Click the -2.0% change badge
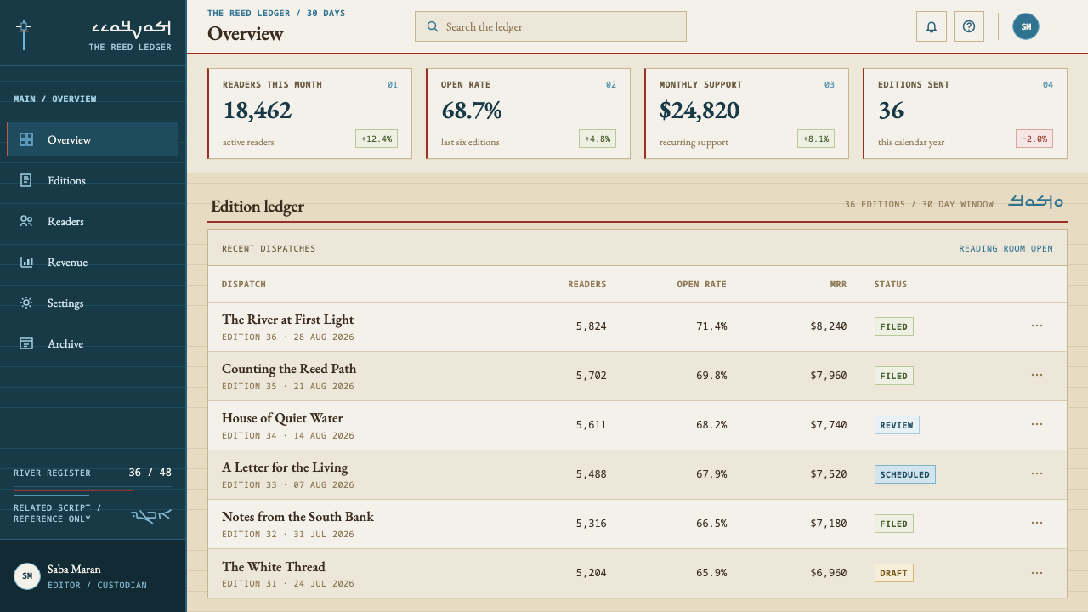 [1034, 139]
